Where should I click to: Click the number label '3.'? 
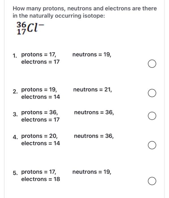(x=15, y=114)
